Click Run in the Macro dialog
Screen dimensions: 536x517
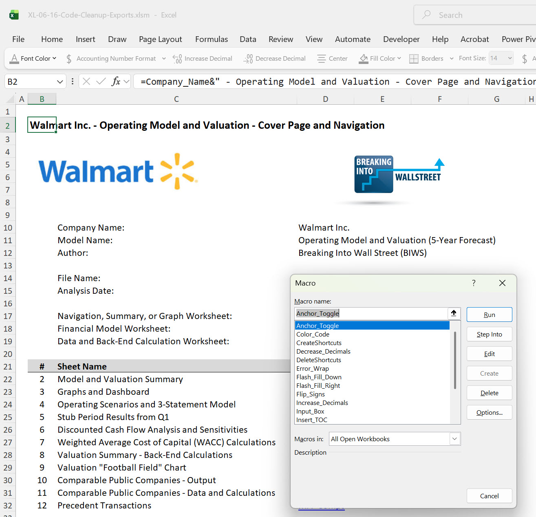490,315
